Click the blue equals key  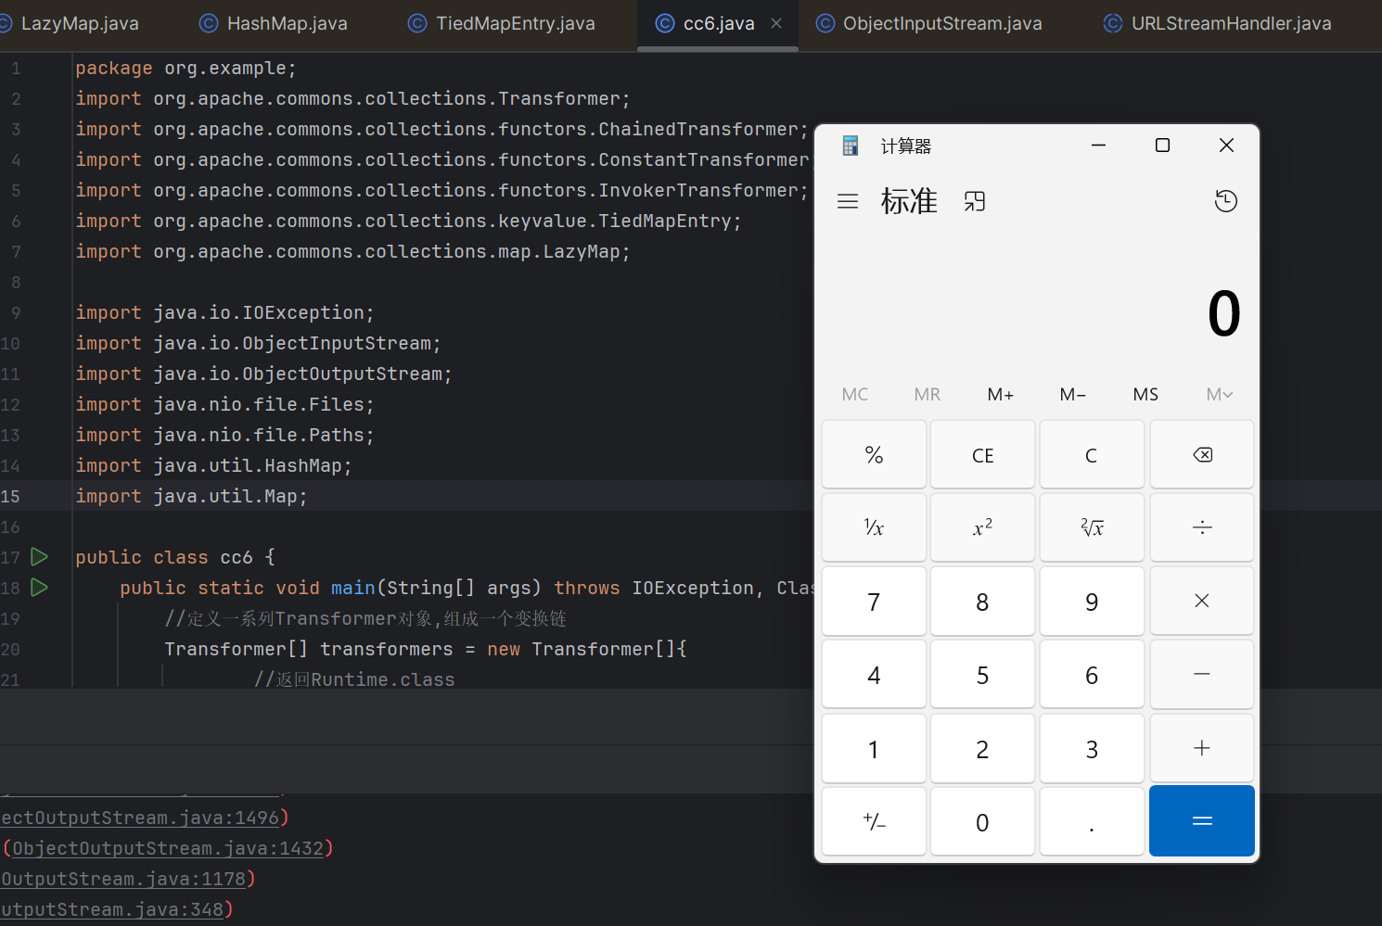pos(1202,821)
